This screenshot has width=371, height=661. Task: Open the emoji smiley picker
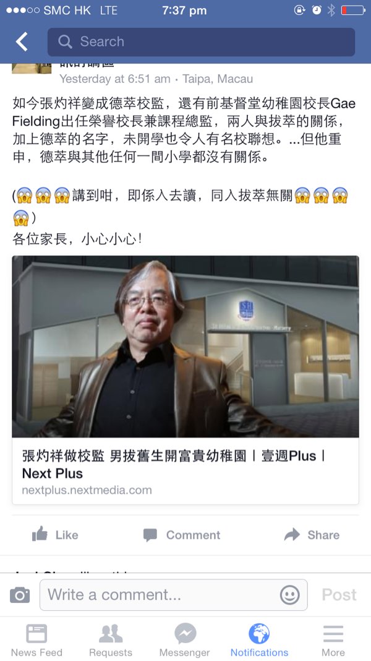coord(290,595)
